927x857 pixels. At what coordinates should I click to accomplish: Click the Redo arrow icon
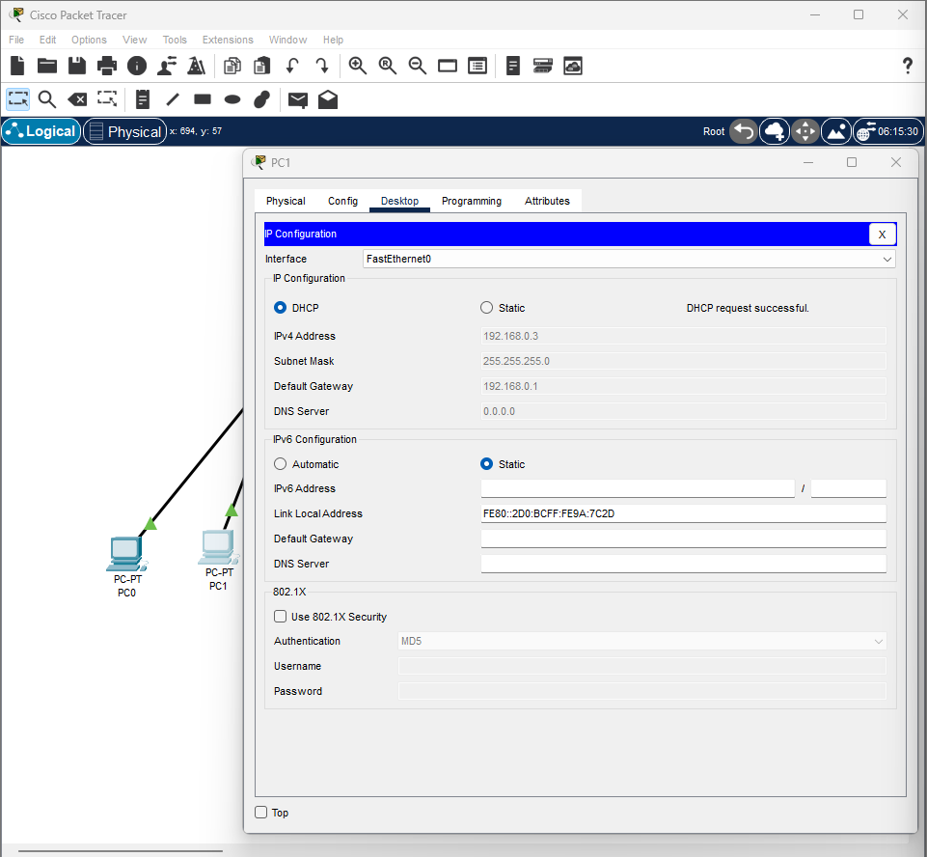pyautogui.click(x=321, y=66)
